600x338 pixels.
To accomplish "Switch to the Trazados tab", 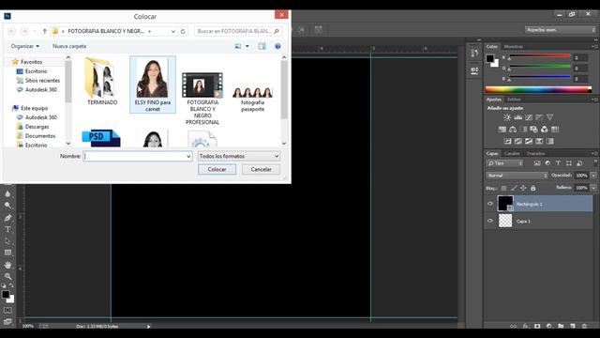I will point(535,153).
